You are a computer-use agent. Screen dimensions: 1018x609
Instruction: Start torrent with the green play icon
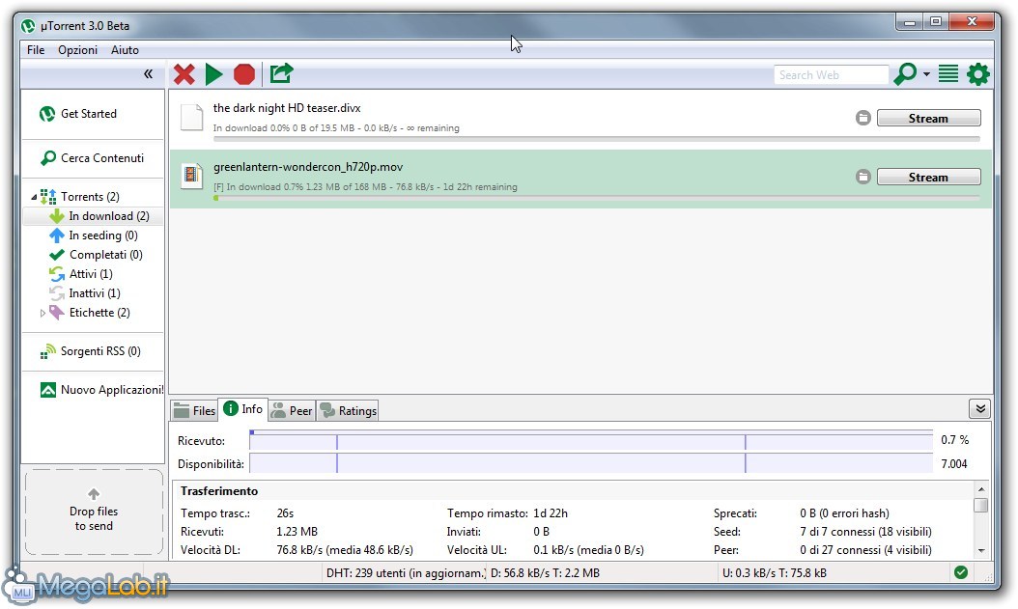214,74
